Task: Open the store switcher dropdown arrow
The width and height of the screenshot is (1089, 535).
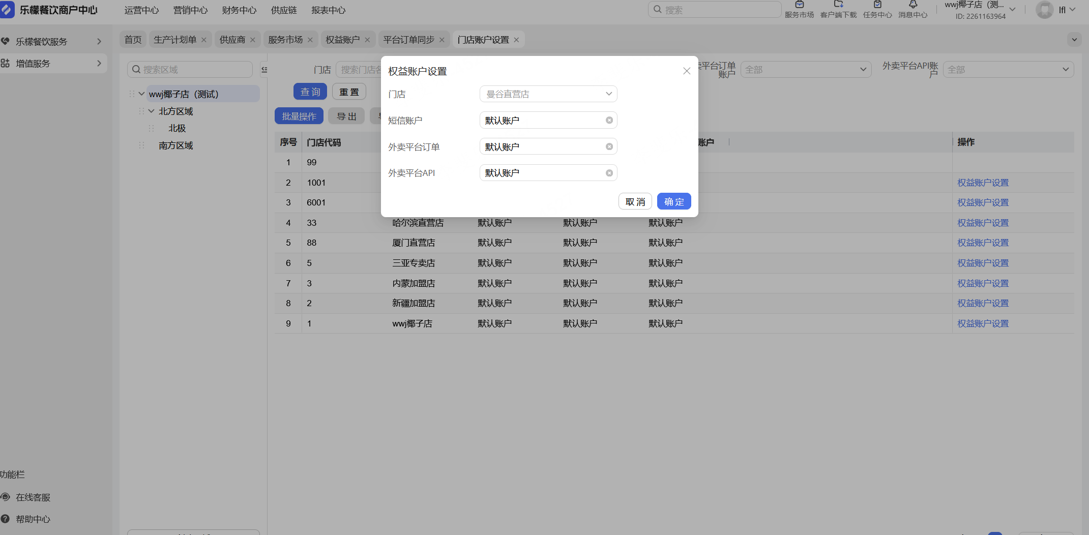Action: (1013, 9)
